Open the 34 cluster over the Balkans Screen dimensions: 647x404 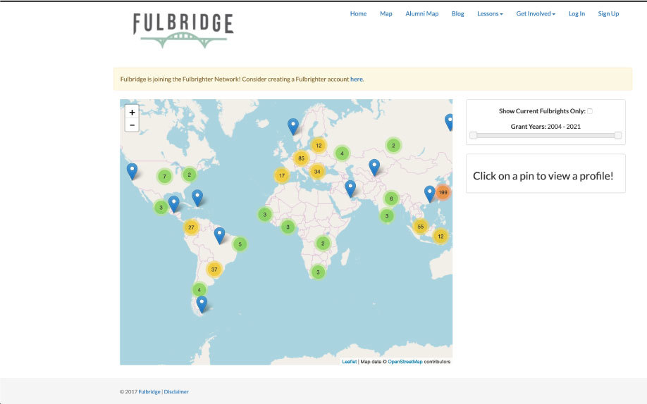tap(317, 172)
